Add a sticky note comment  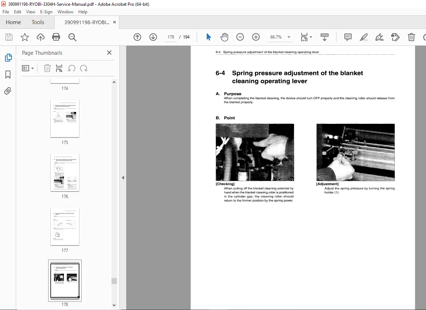[348, 37]
